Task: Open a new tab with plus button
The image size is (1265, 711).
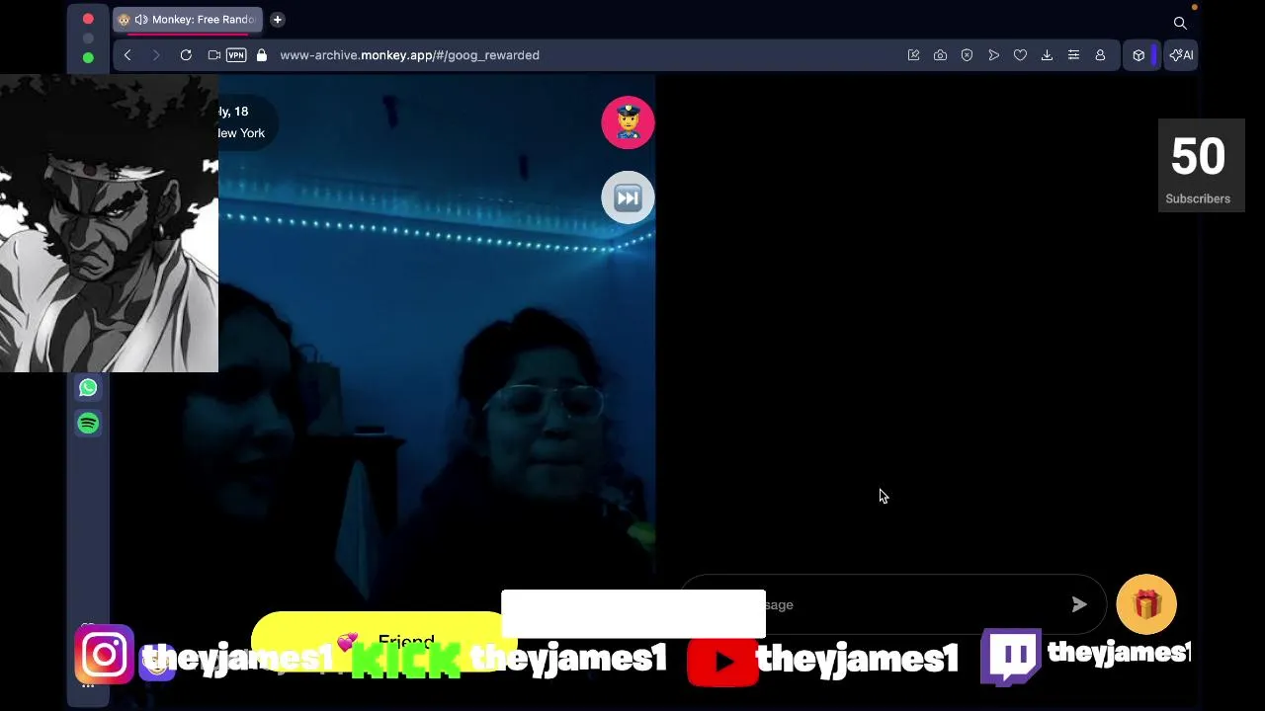Action: click(x=278, y=20)
